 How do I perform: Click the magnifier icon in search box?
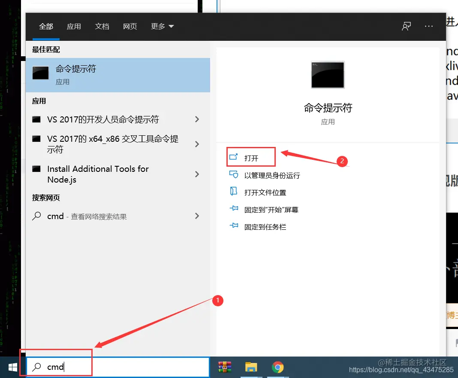(x=36, y=366)
